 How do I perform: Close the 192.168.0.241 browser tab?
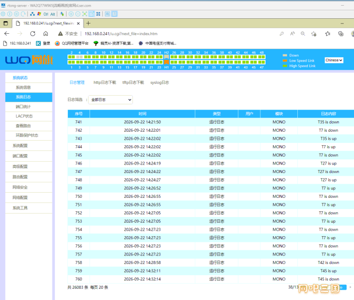78,23
